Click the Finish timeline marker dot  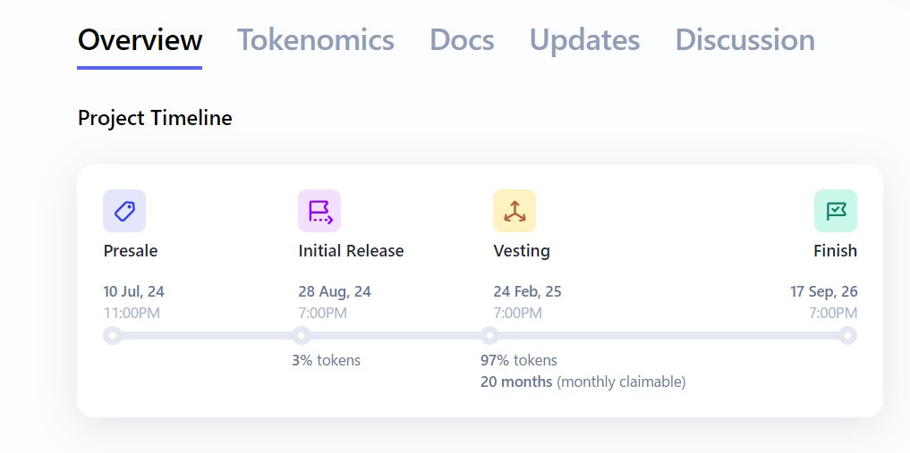(847, 335)
